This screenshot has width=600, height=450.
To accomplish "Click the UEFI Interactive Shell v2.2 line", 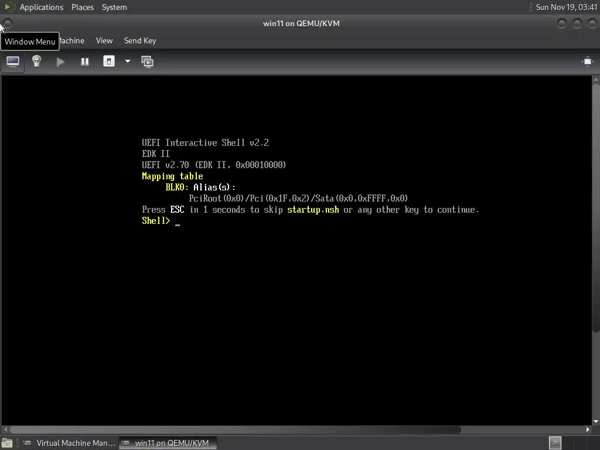I will click(x=205, y=143).
